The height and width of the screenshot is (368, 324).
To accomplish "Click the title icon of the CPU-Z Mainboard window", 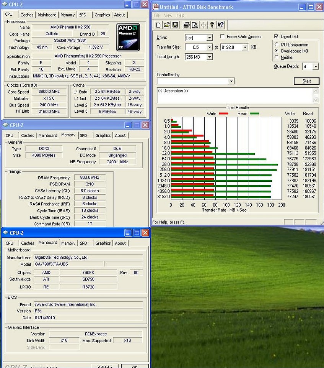I will pos(5,233).
